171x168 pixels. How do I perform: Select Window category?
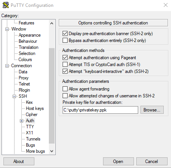pos(19,29)
